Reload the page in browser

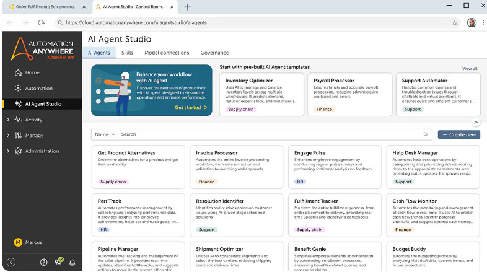[x=41, y=23]
